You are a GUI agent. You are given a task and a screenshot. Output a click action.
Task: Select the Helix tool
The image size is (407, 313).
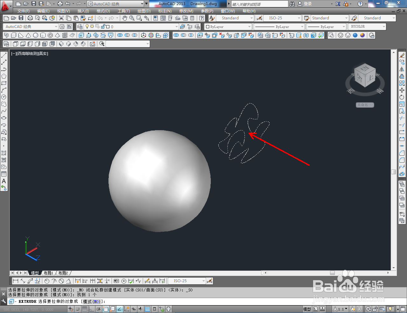(x=65, y=35)
